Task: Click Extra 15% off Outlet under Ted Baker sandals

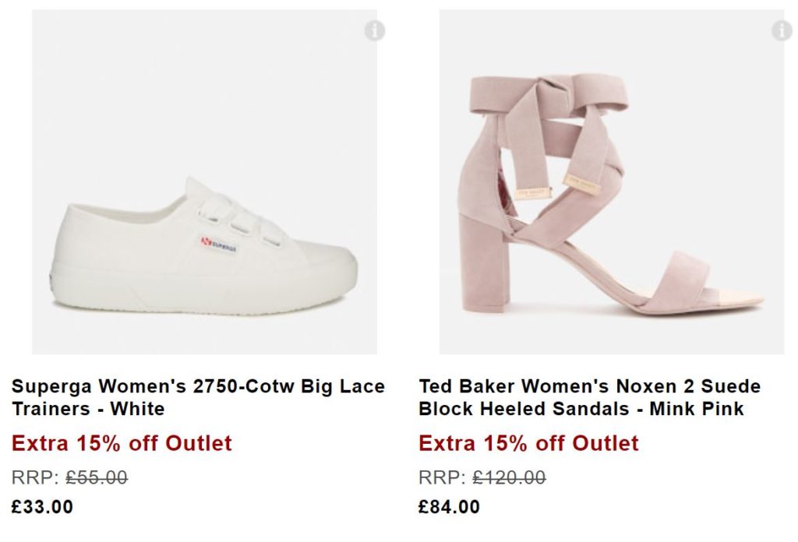Action: coord(528,444)
